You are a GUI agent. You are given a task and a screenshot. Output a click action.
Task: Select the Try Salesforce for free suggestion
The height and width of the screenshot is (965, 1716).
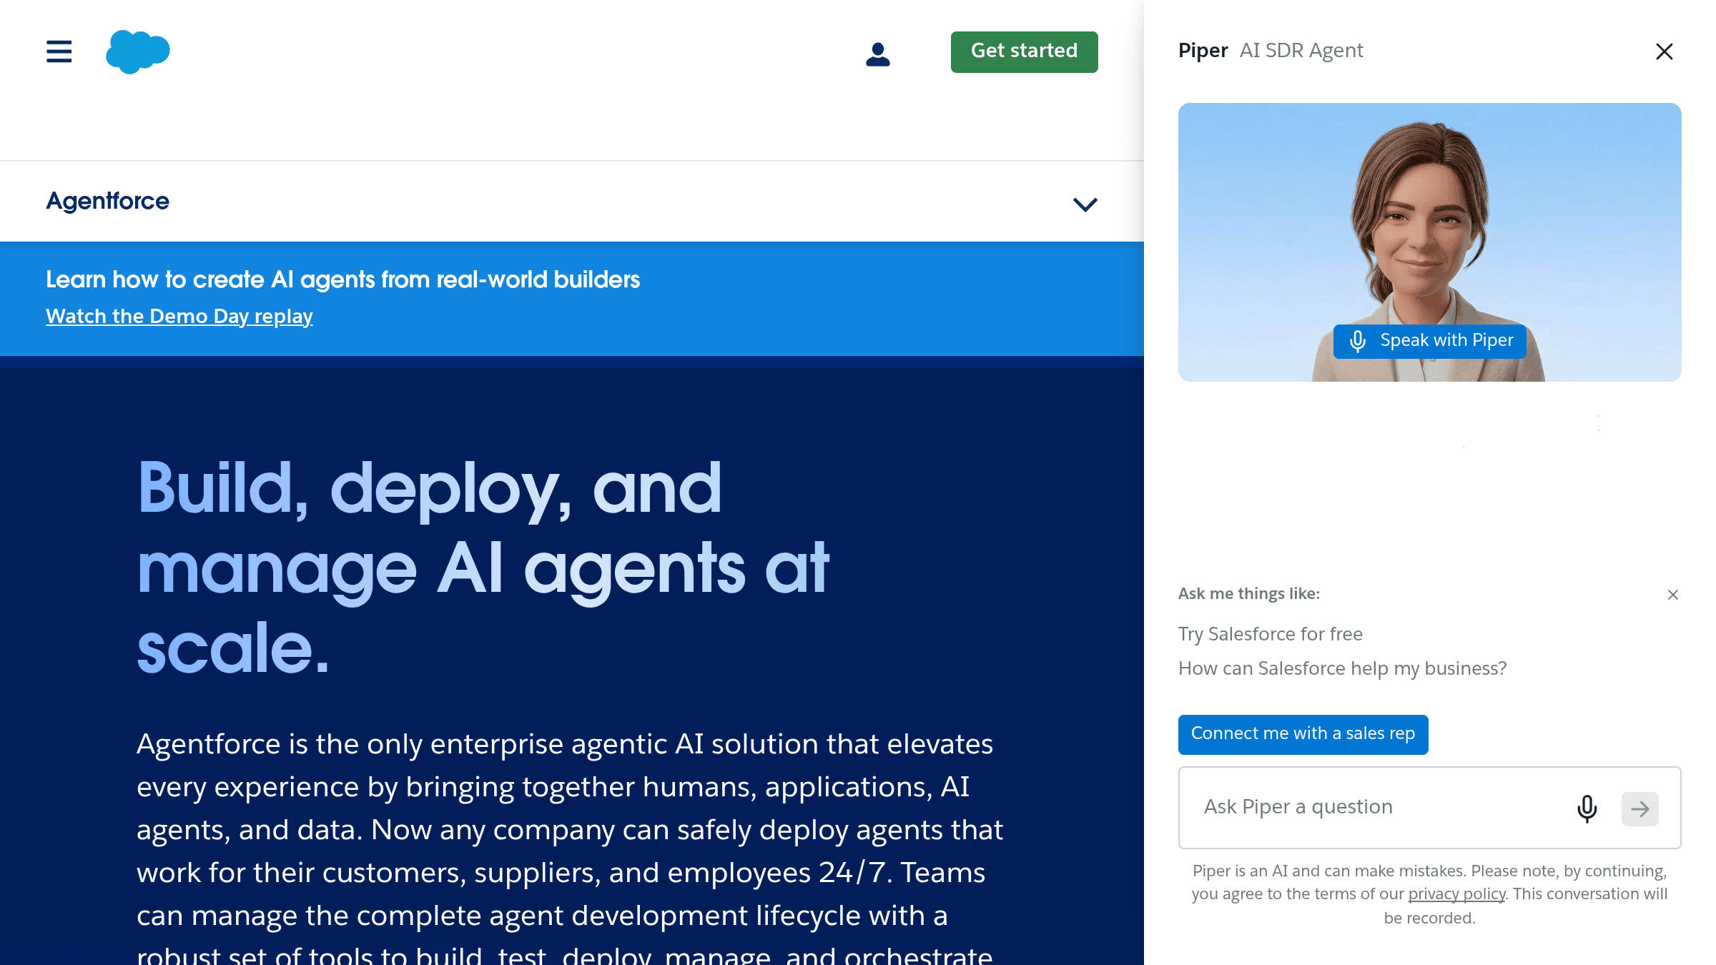click(x=1271, y=634)
